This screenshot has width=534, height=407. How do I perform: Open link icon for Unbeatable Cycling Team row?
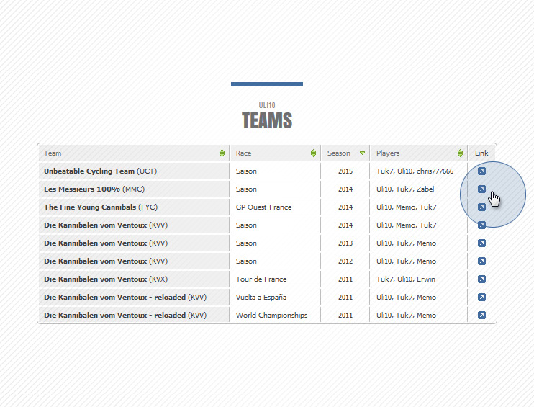[481, 171]
